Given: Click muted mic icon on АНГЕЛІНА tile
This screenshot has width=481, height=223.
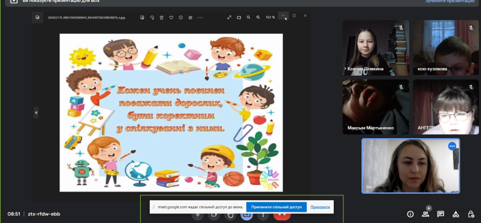Looking at the screenshot, I should 471,87.
